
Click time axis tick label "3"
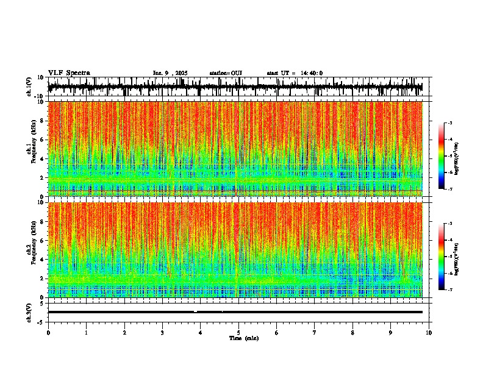[162, 333]
